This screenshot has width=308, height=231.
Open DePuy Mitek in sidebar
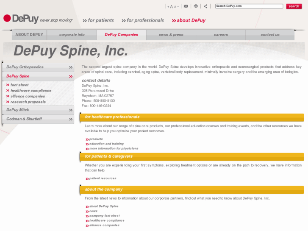point(18,110)
